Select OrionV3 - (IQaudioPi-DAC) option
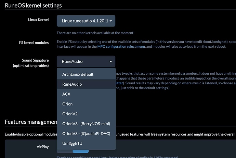Screen dimensions: 236x158 (86, 134)
